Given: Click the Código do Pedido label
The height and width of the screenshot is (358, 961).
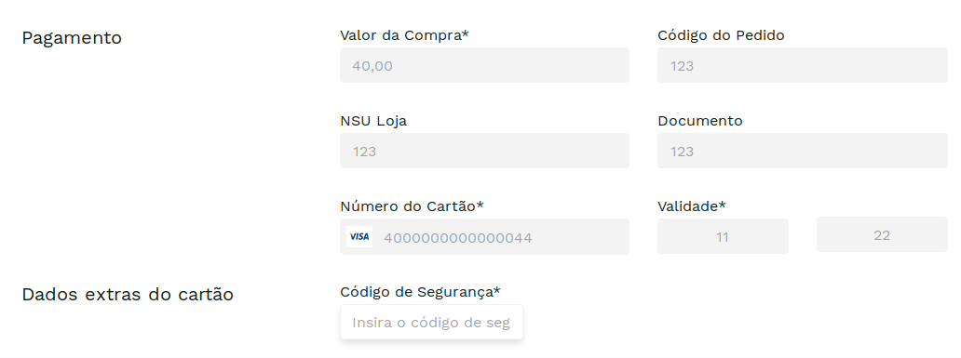Looking at the screenshot, I should pyautogui.click(x=721, y=35).
